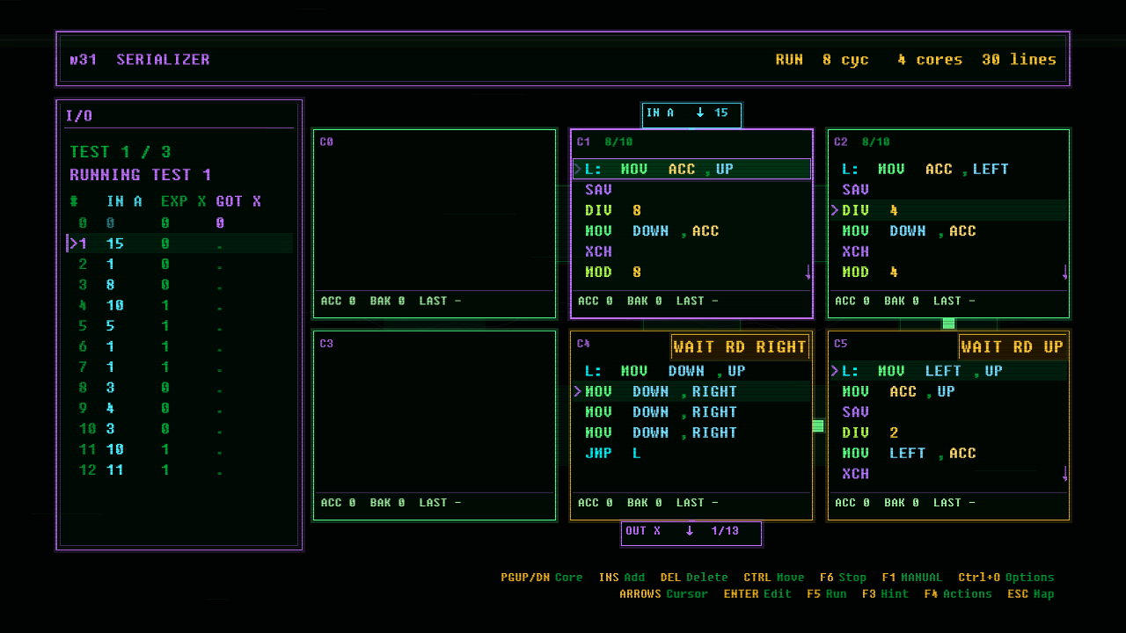Viewport: 1126px width, 633px height.
Task: Select 'MOD 8' line in C1
Action: click(691, 273)
